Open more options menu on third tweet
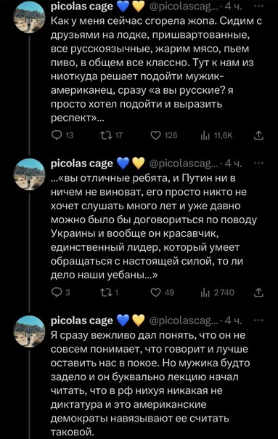 [x=258, y=320]
